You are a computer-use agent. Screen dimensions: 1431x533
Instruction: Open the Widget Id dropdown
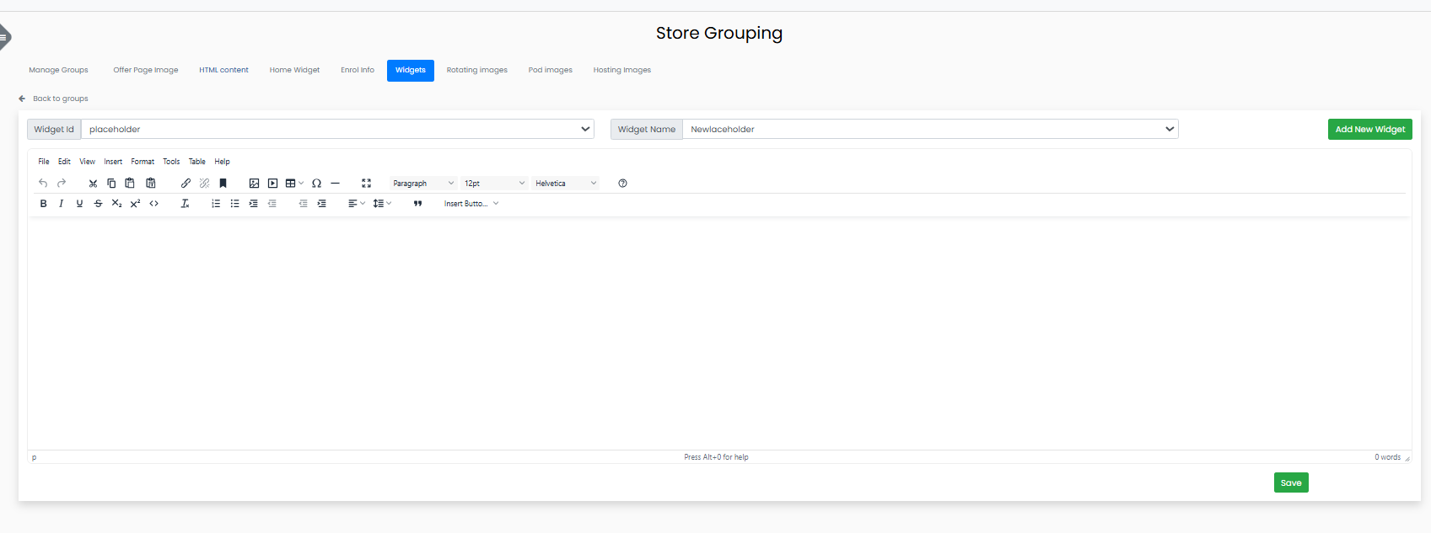pos(337,130)
